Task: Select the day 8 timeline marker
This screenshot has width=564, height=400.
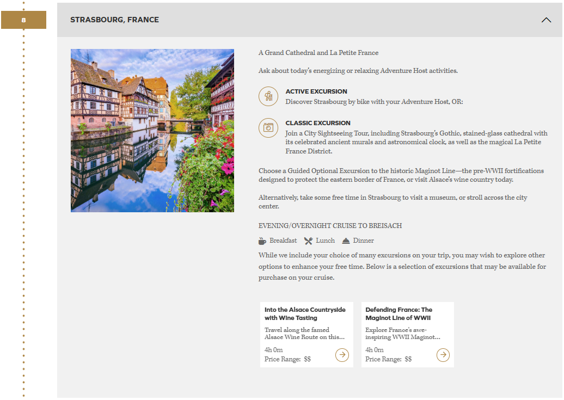Action: coord(23,20)
